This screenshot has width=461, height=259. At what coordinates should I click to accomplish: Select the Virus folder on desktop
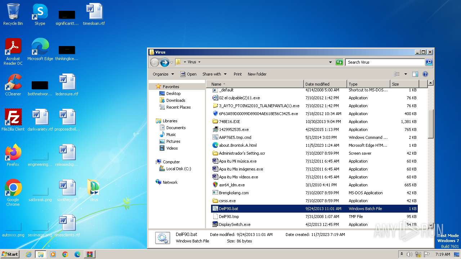(94, 191)
